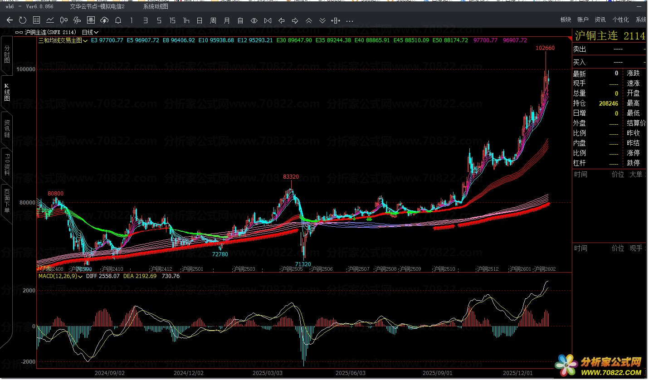Image resolution: width=649 pixels, height=380 pixels.
Task: Click the candlestick chart icon
Action: pyautogui.click(x=64, y=20)
